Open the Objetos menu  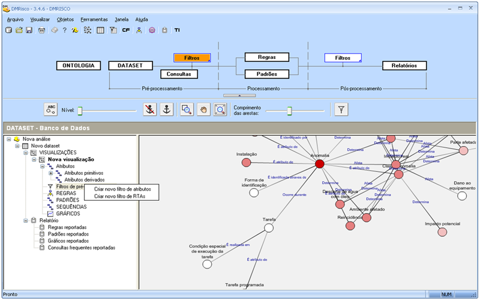65,19
